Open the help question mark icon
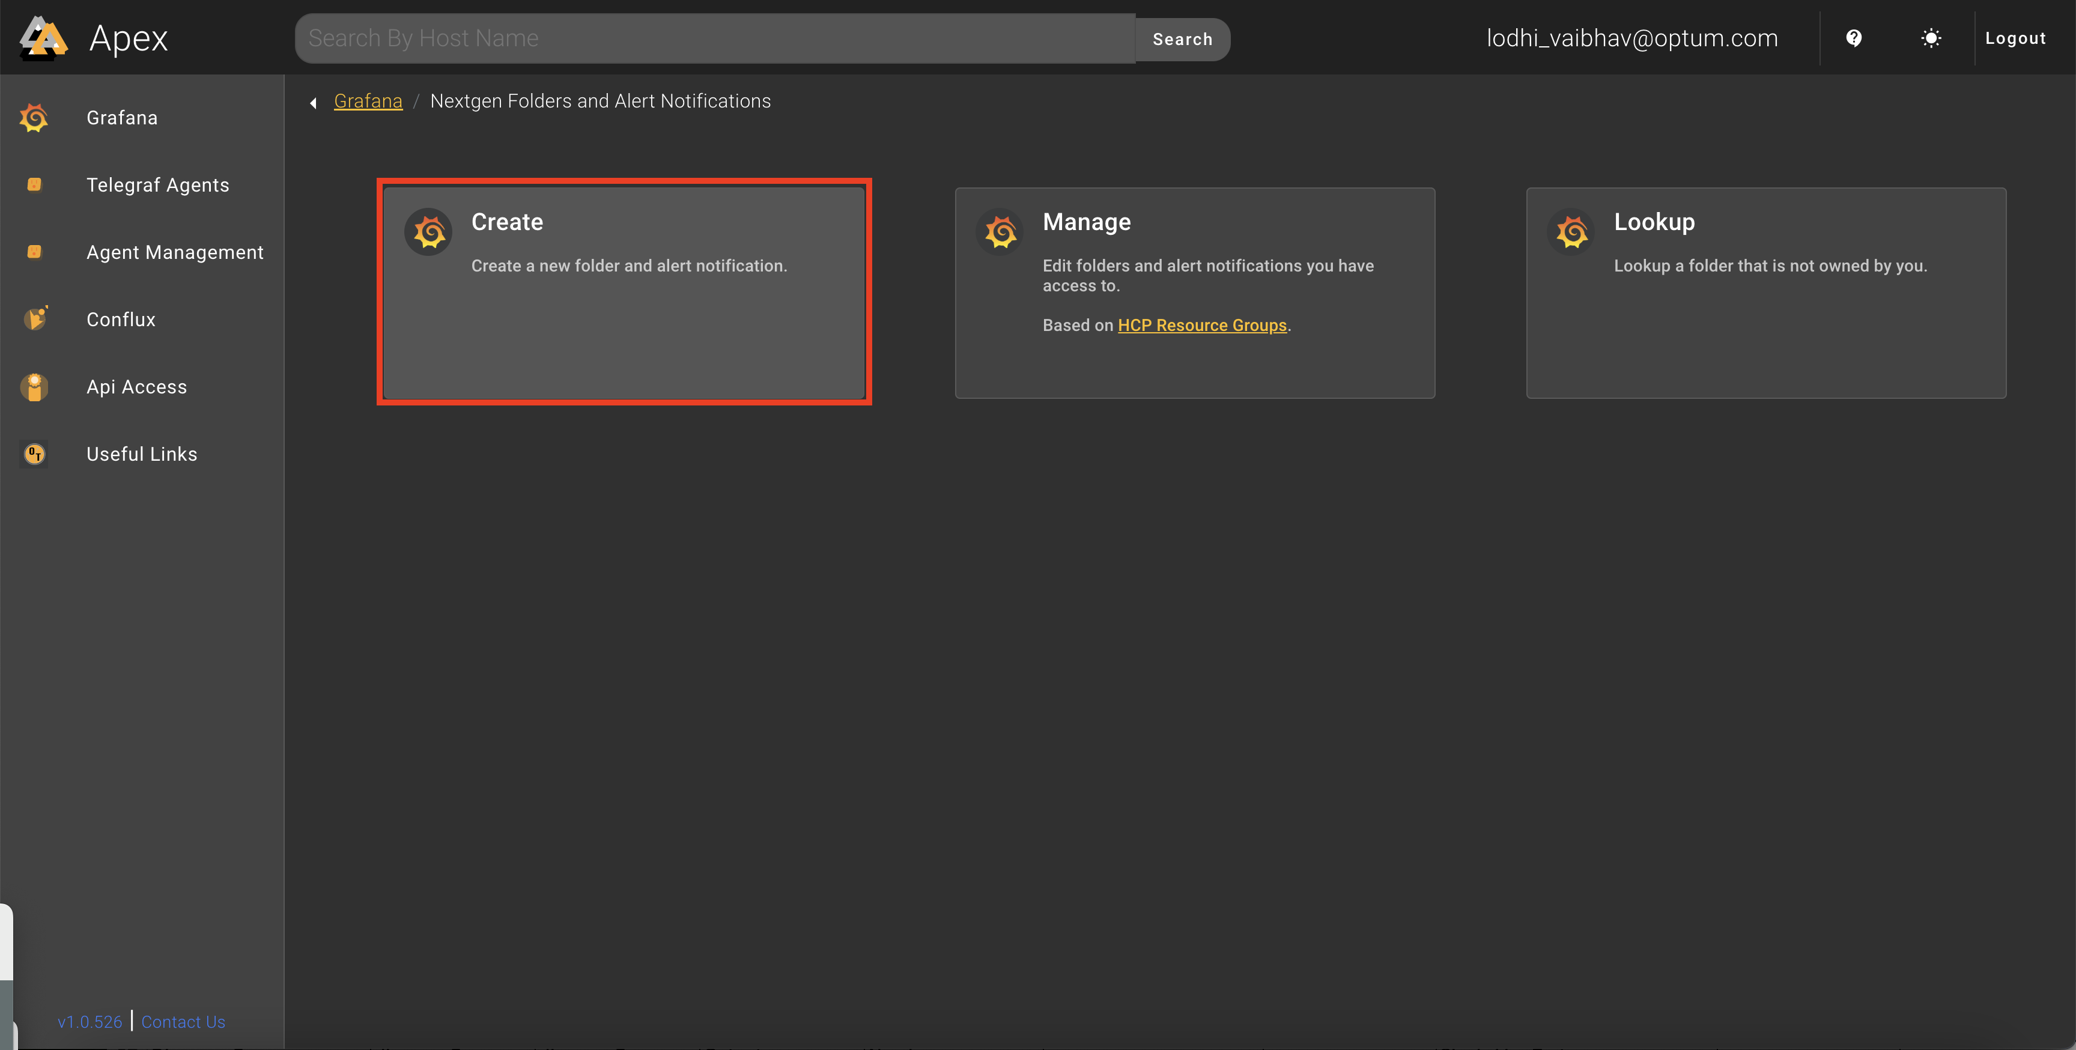 point(1854,38)
